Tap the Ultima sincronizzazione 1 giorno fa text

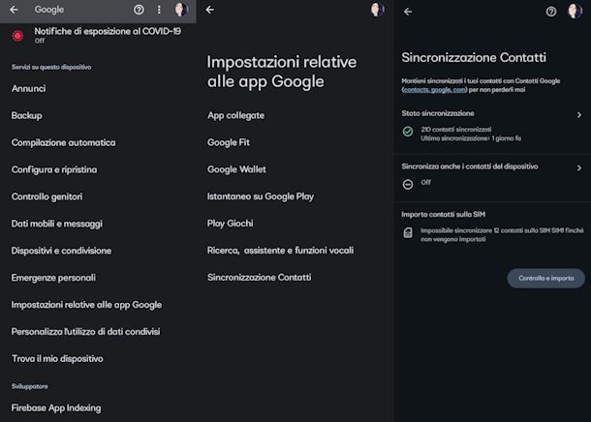click(471, 138)
